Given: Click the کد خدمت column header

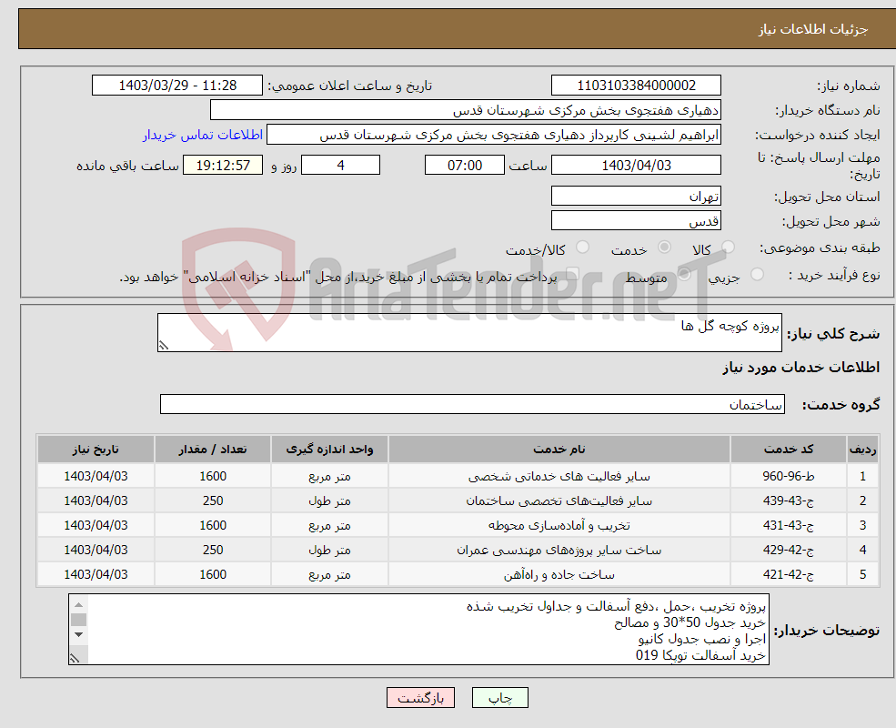Looking at the screenshot, I should point(788,450).
